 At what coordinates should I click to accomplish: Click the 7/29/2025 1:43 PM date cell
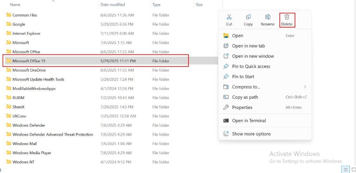tap(117, 107)
